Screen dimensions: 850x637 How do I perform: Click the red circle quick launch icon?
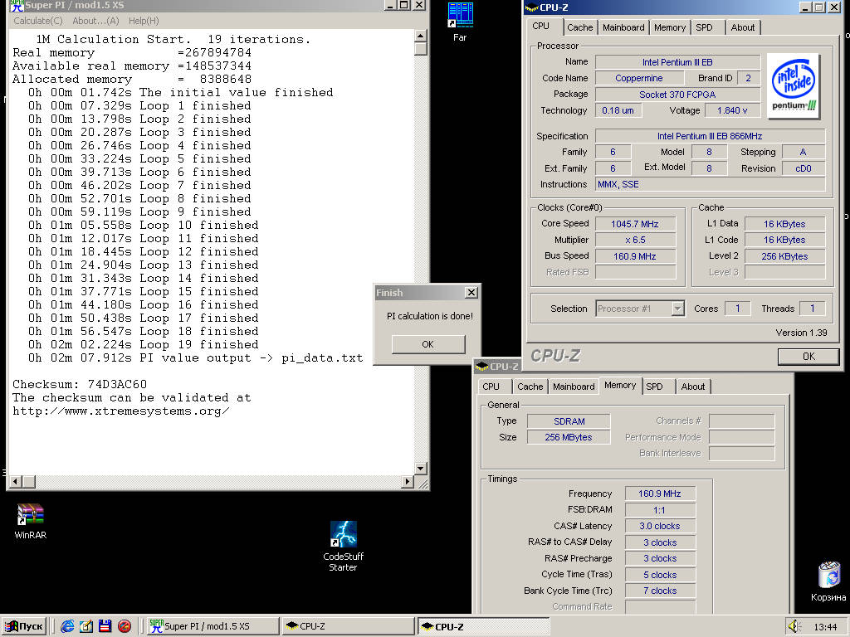click(x=125, y=626)
